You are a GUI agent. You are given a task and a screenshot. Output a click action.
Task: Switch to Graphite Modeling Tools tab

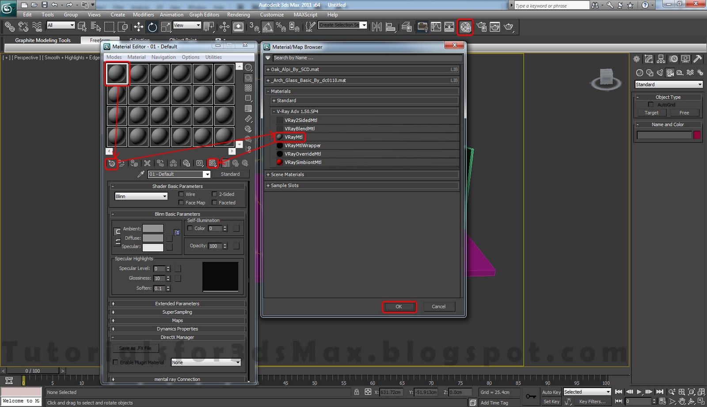tap(43, 40)
